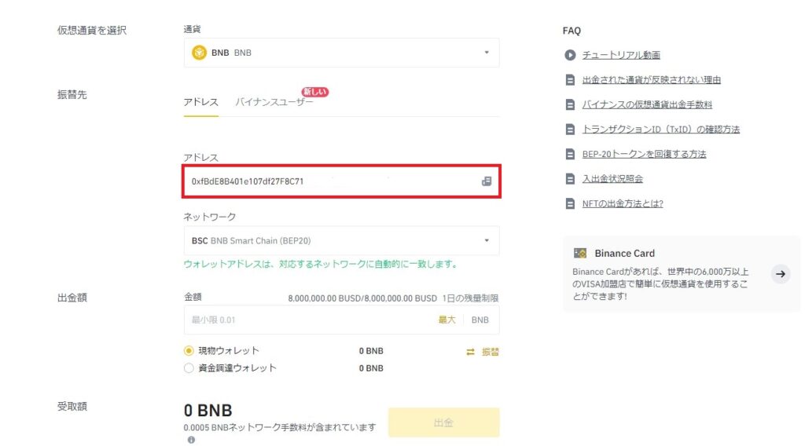Viewport: 805px width, 446px height.
Task: Expand the BSC network dropdown
Action: [x=341, y=240]
